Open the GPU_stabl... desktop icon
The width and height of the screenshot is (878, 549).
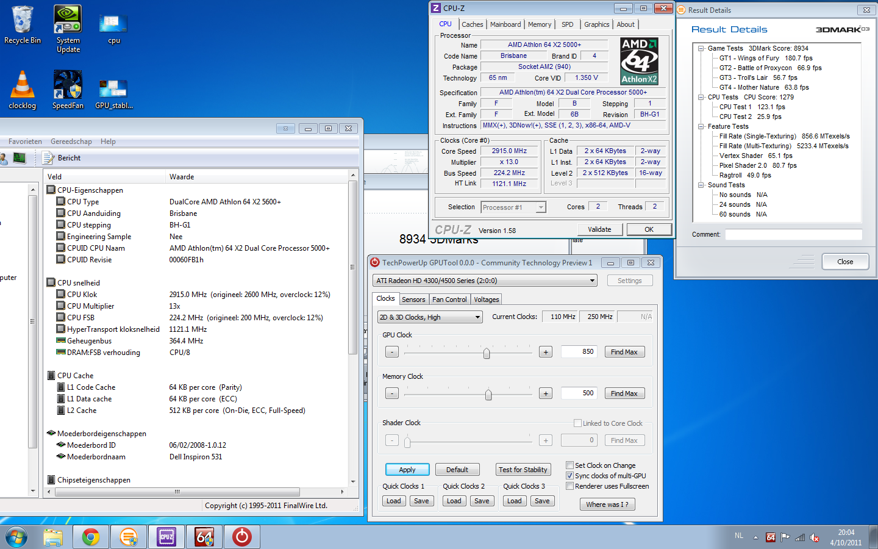point(114,93)
